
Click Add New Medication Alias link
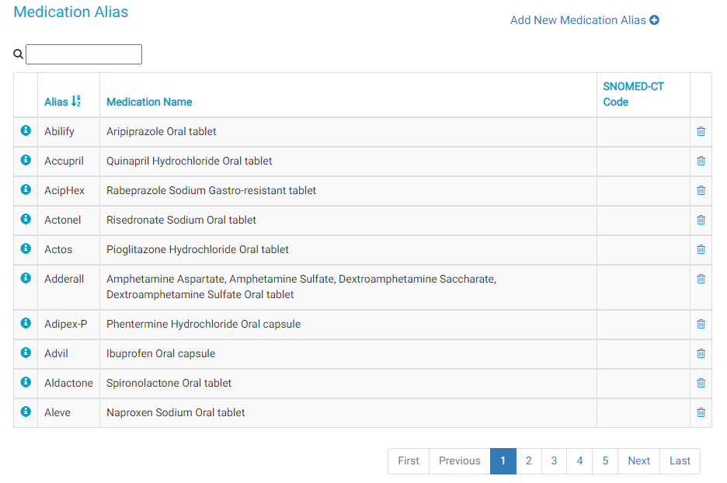point(584,20)
